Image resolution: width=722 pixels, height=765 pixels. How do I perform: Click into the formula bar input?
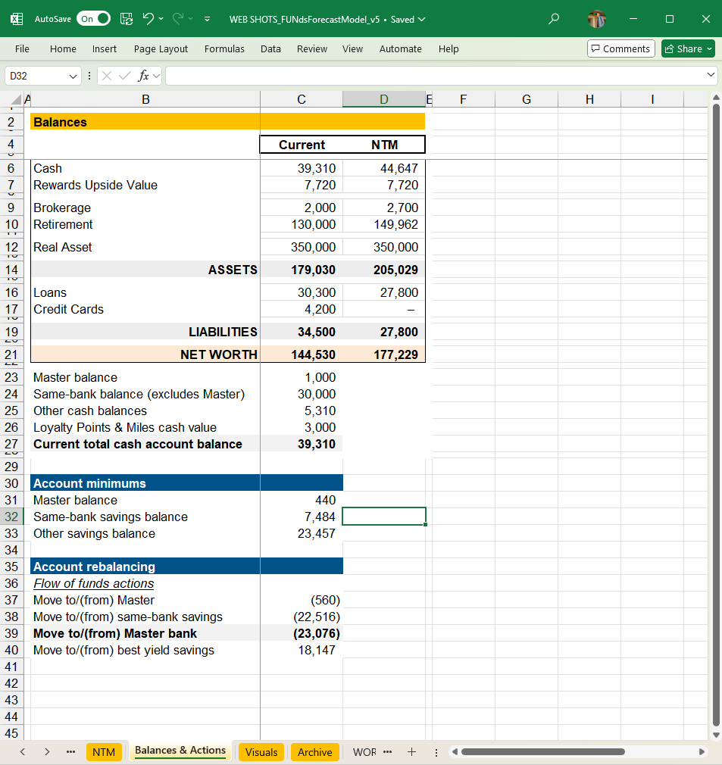coord(434,76)
